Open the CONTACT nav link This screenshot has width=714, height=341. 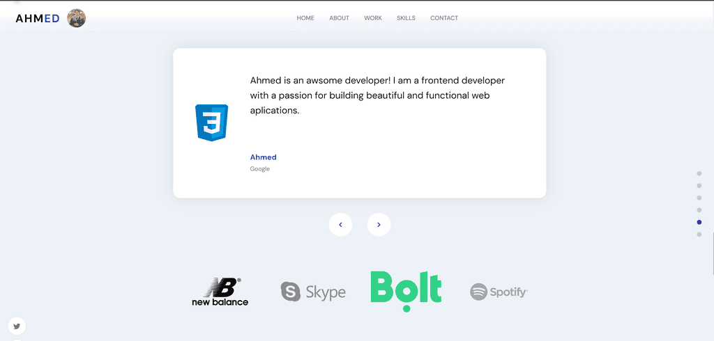pos(444,18)
